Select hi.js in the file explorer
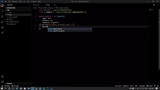This screenshot has width=160, height=90. coord(18,15)
